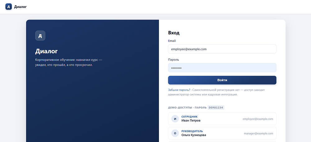This screenshot has height=142, width=311.
Task: Focus the Пароль password field
Action: (x=222, y=68)
